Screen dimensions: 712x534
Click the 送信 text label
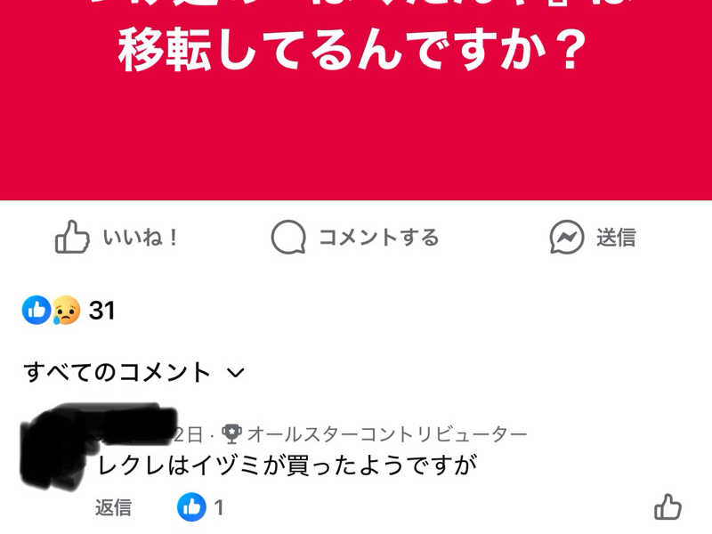tap(616, 237)
